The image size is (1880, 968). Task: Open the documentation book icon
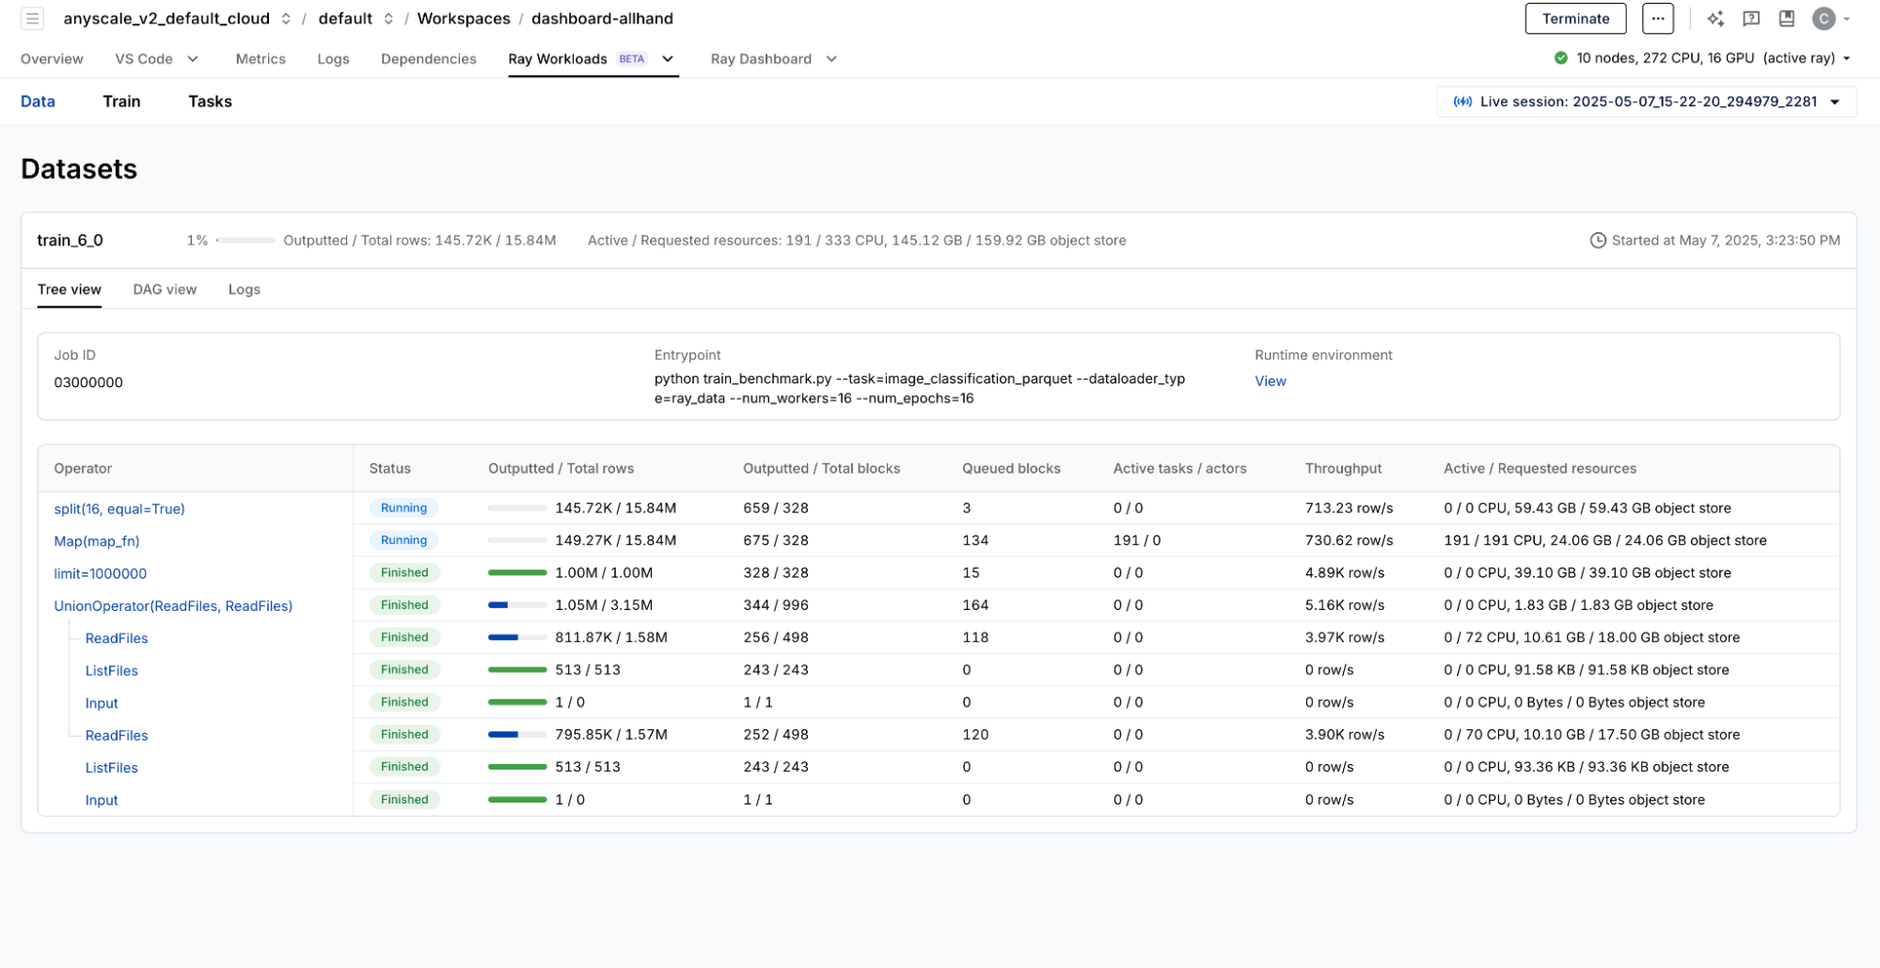pos(1787,19)
